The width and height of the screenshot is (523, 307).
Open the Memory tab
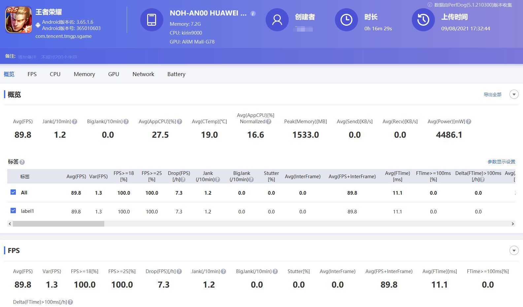click(x=84, y=74)
